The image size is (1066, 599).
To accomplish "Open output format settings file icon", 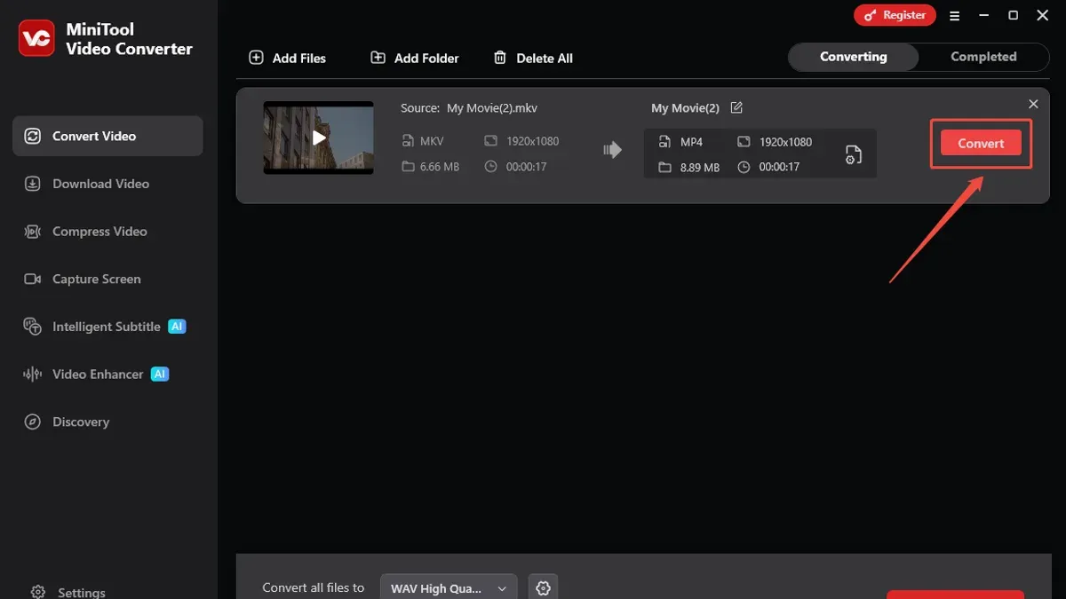I will click(853, 154).
